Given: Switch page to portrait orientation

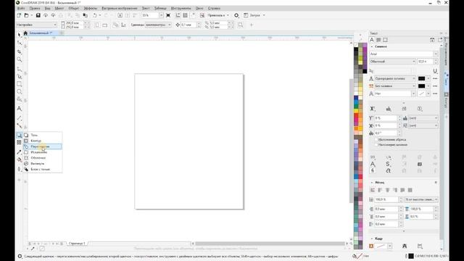Looking at the screenshot, I should tap(97, 25).
